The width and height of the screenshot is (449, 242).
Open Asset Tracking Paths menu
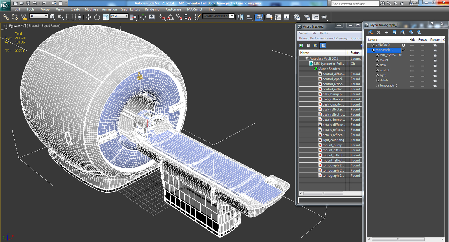point(324,33)
